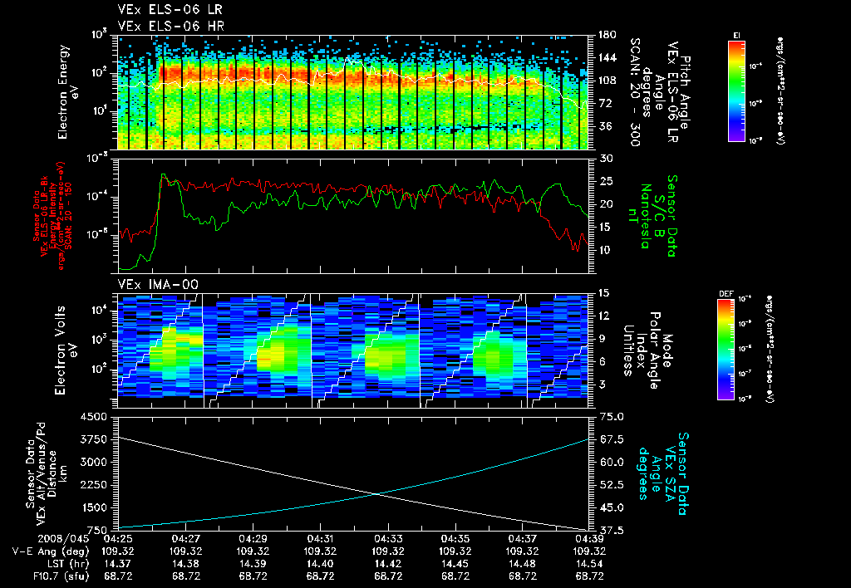Viewport: 851px width, 588px height.
Task: Click the 04:33 time tick label
Action: (x=388, y=539)
